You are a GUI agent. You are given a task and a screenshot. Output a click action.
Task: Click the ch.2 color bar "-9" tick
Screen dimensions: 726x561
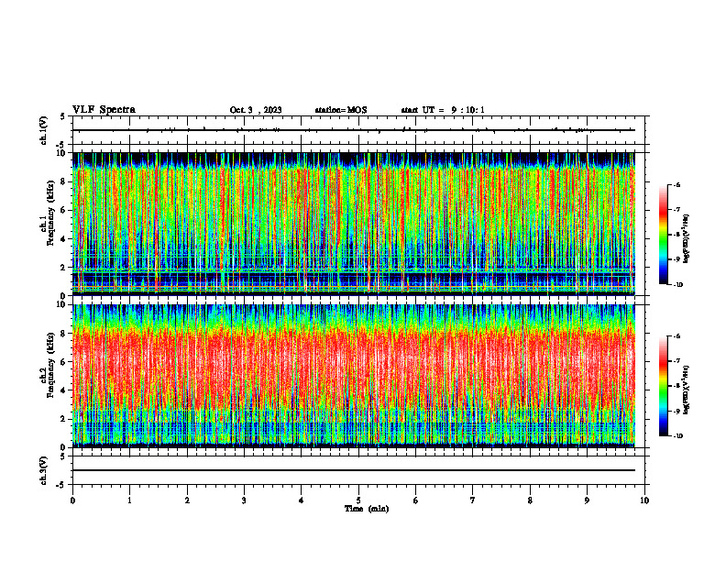pos(676,411)
